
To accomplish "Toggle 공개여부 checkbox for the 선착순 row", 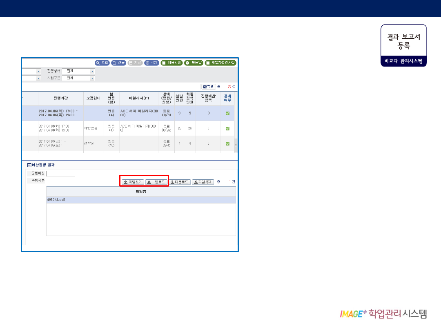I will (x=227, y=144).
